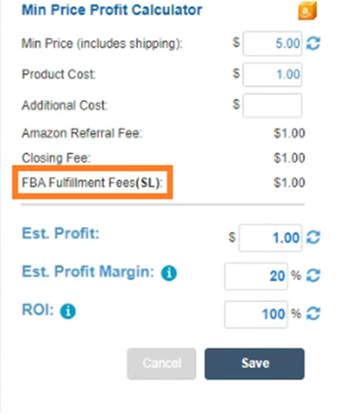The image size is (338, 414).
Task: Click the FBA Fulfillment Fees dollar amount
Action: click(x=290, y=182)
